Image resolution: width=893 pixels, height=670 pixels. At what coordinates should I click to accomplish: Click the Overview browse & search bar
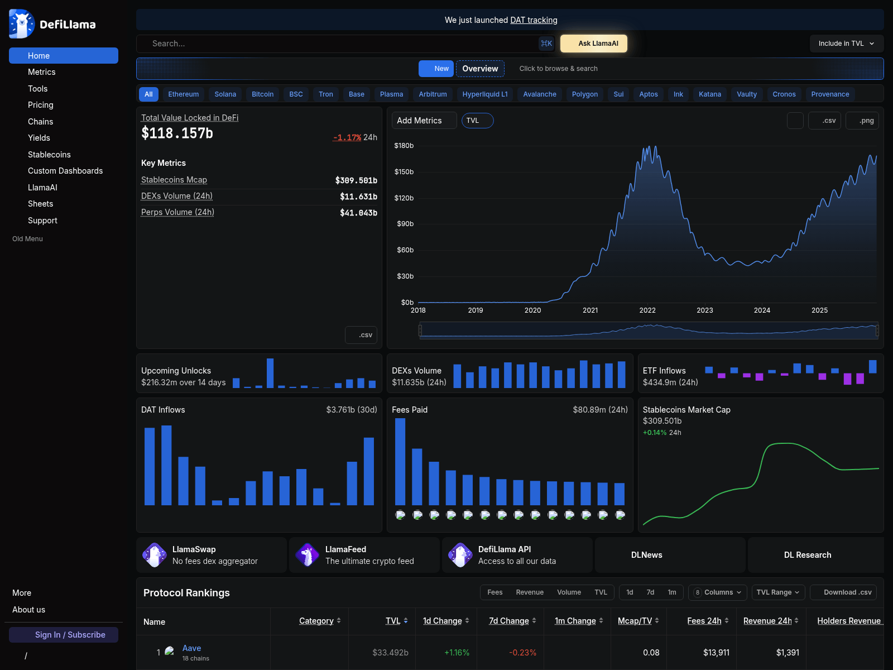[510, 69]
